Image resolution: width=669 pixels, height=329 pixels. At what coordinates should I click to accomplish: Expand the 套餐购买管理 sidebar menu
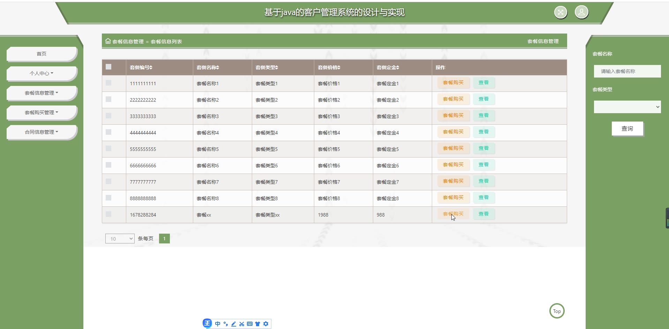(42, 112)
